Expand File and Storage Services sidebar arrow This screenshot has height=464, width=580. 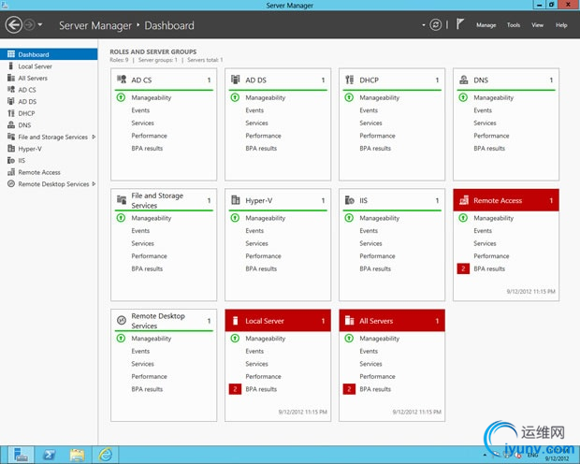tap(94, 137)
